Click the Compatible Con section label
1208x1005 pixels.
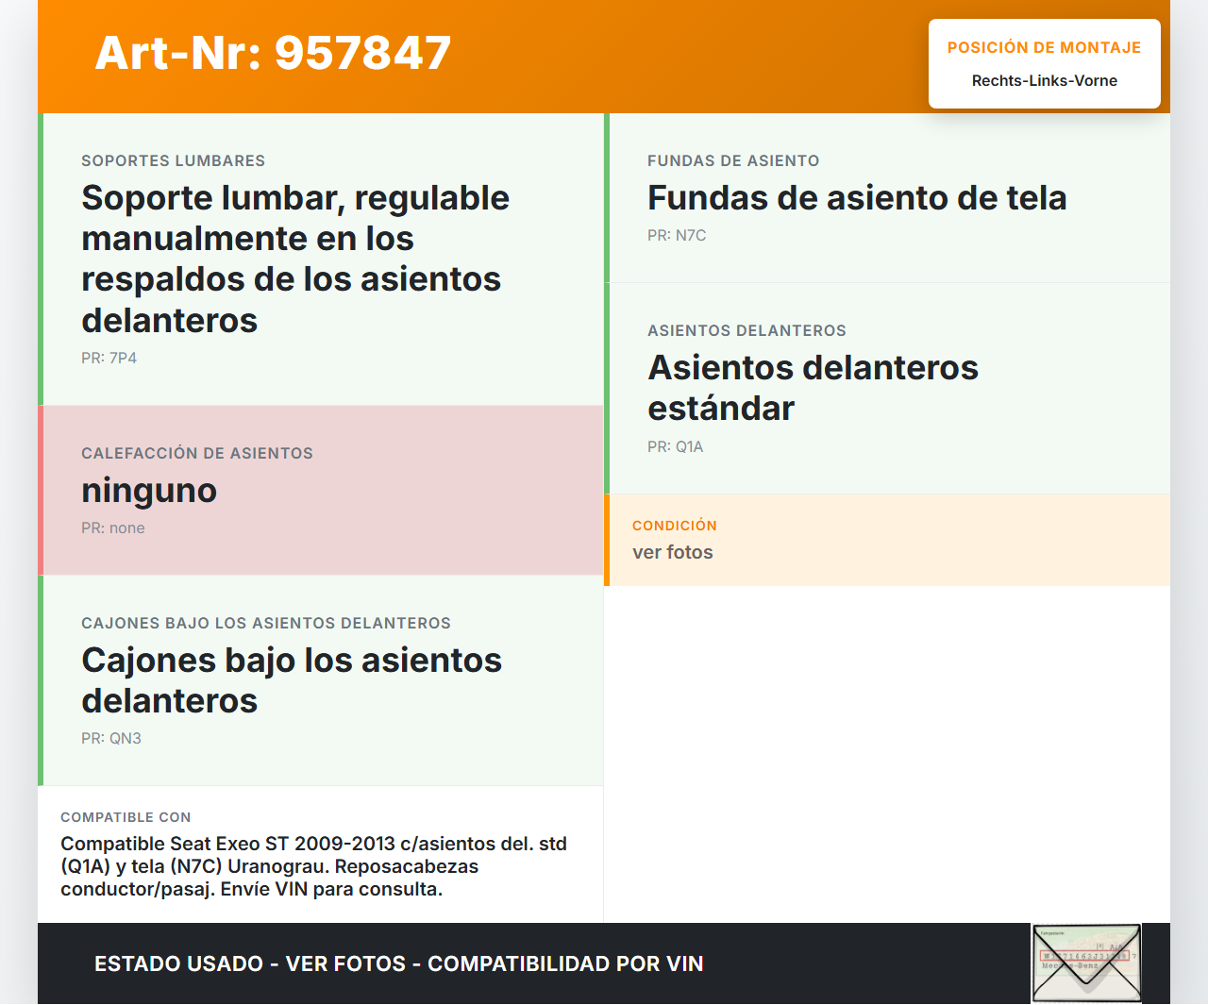click(126, 817)
